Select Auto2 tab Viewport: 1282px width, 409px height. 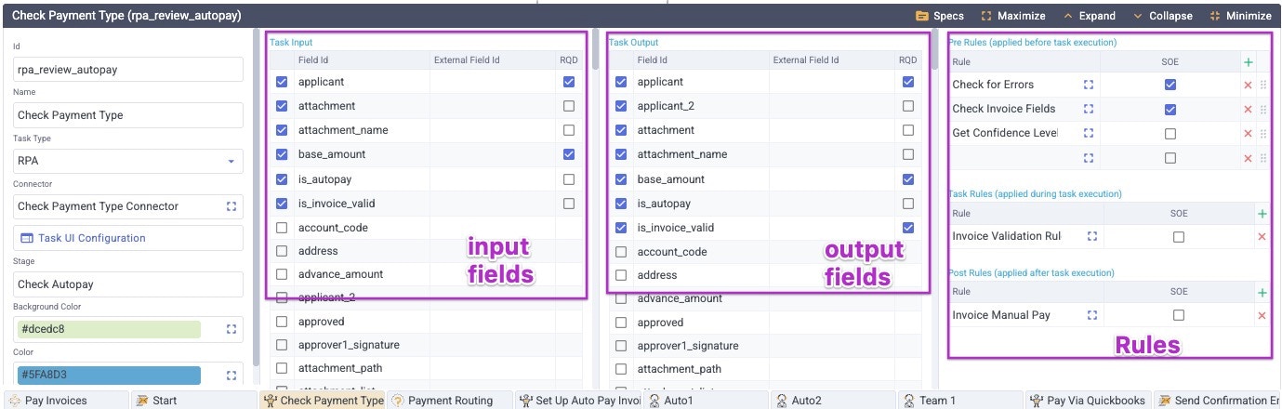coord(834,401)
